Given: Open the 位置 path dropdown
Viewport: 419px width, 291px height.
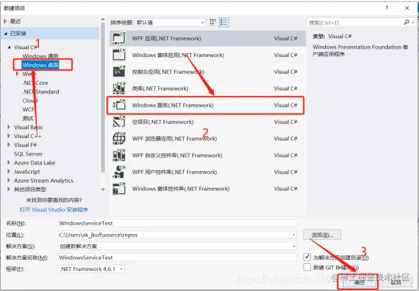Looking at the screenshot, I should click(x=293, y=235).
